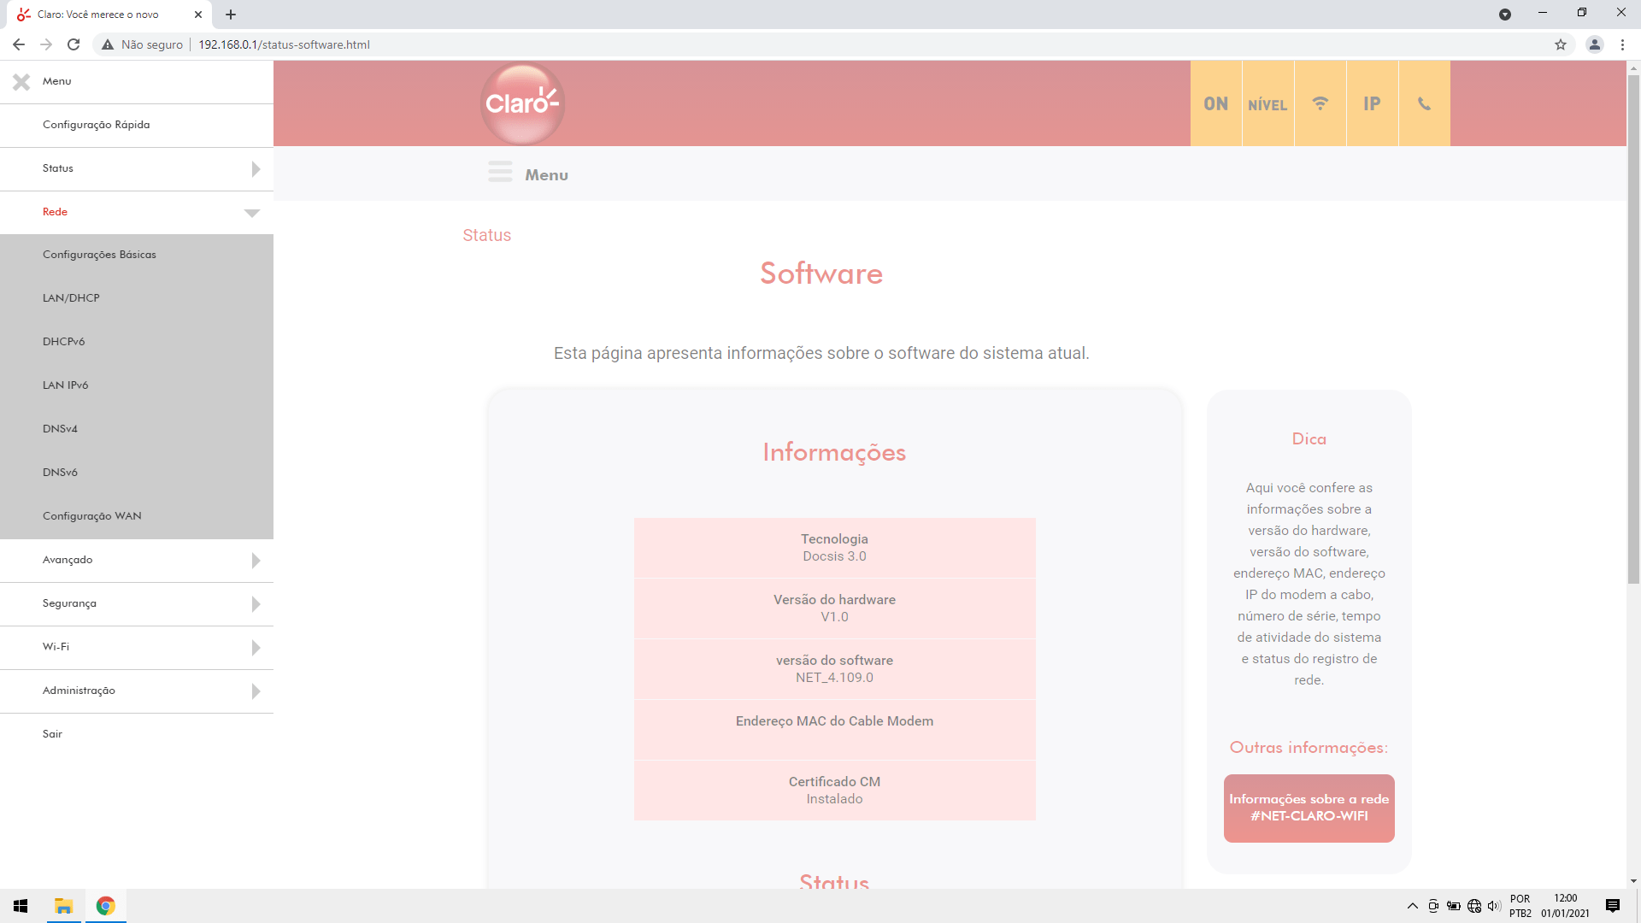Click the NET_4.109.0 software version value
Screen dimensions: 1641x923
(834, 678)
